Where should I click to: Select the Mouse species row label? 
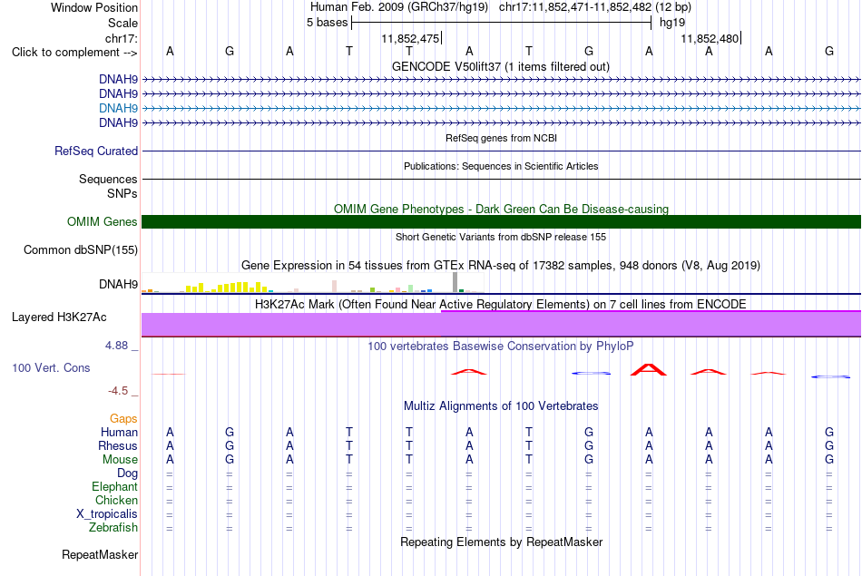point(120,460)
